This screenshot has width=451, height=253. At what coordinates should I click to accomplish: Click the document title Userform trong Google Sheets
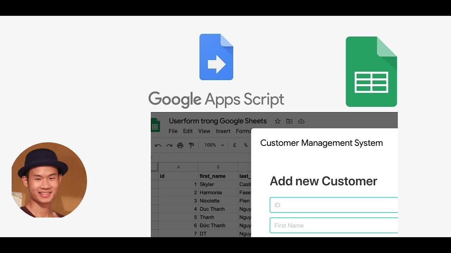[218, 121]
